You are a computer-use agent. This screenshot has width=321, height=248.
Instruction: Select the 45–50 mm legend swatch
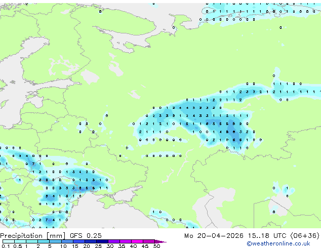coord(149,241)
